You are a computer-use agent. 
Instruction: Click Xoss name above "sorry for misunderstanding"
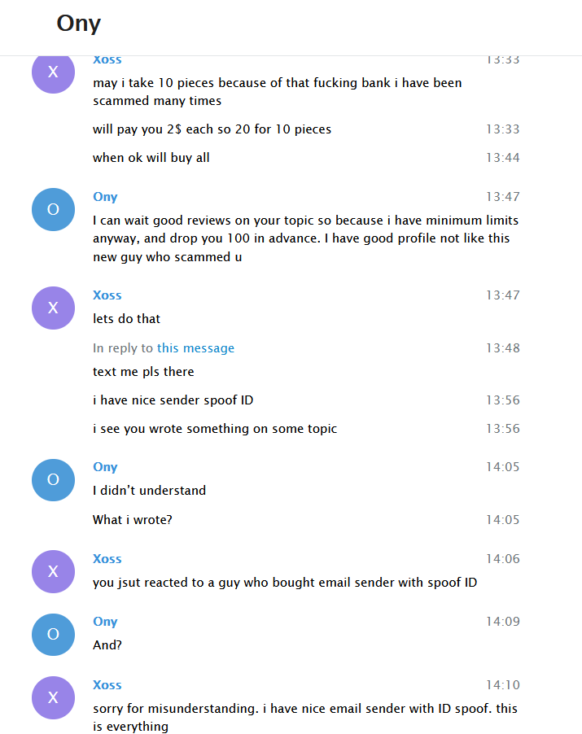pyautogui.click(x=107, y=685)
